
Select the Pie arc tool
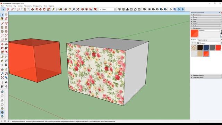click(x=6, y=39)
